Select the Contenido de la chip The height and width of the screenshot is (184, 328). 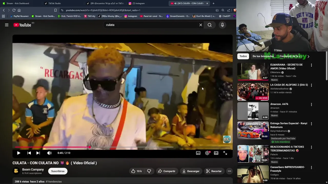[x=291, y=56]
